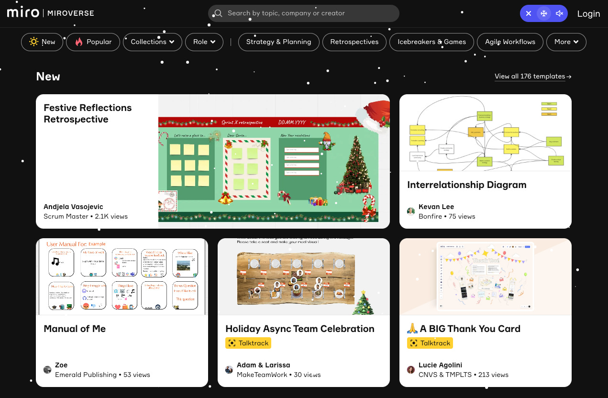Select the Popular filter tab
This screenshot has height=398, width=608.
click(x=93, y=42)
